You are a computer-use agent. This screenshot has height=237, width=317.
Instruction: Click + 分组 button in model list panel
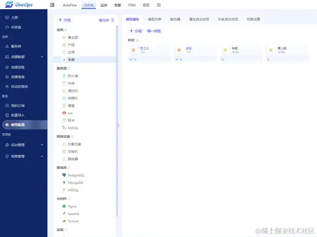click(65, 20)
